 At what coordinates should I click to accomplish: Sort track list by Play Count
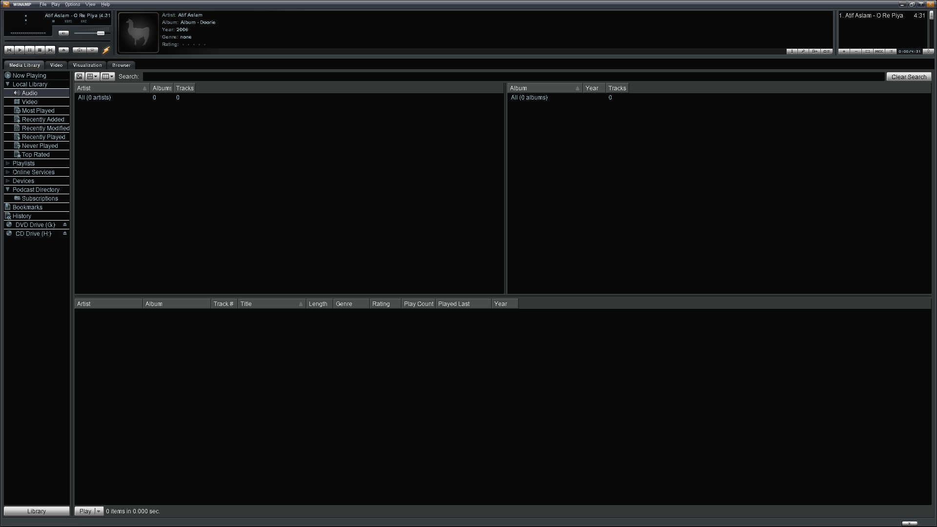[418, 304]
